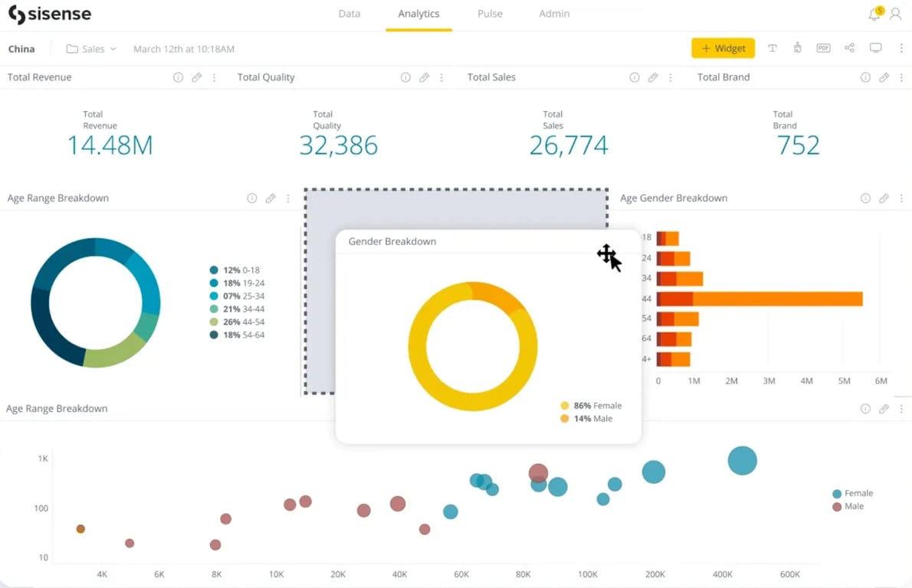The height and width of the screenshot is (588, 912).
Task: Toggle Female series in bubble chart legend
Action: [x=853, y=493]
